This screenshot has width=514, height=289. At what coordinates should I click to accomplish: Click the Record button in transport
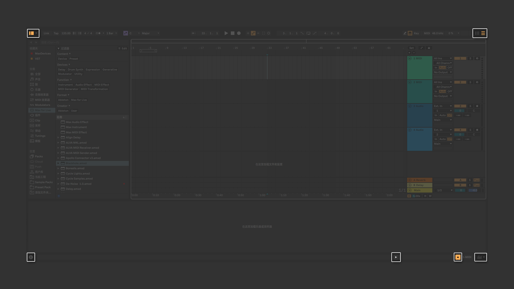[x=239, y=33]
